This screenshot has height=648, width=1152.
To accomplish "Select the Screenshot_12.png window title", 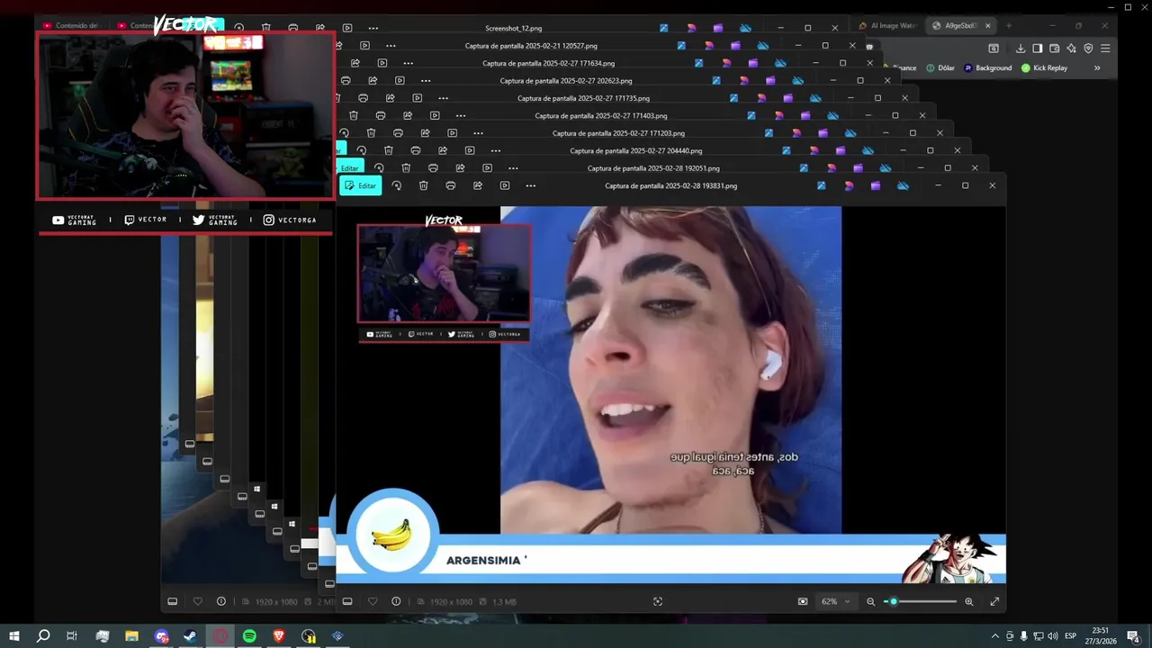I will coord(514,28).
